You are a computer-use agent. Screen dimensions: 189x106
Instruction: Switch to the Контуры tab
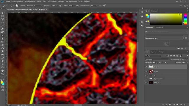(162, 52)
